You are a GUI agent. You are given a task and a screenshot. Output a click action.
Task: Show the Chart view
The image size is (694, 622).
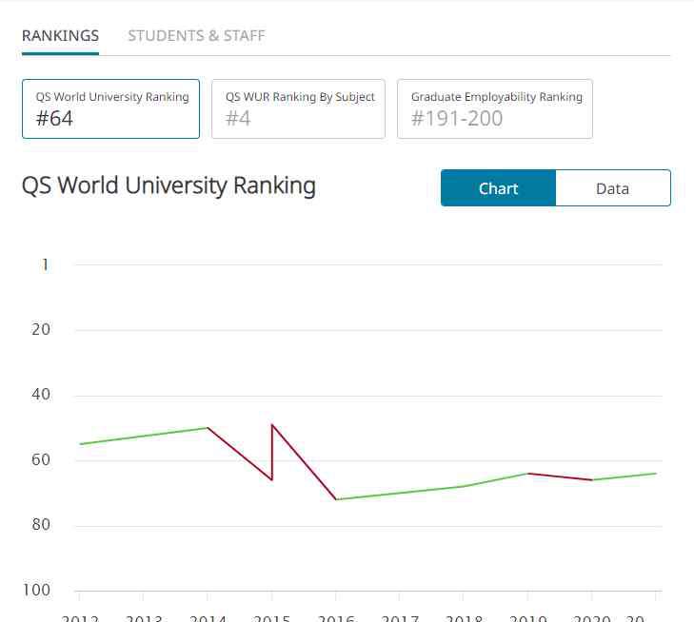[x=499, y=188]
